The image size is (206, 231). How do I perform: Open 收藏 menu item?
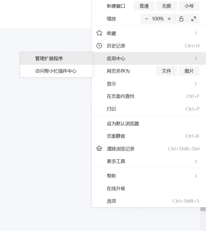coord(149,33)
